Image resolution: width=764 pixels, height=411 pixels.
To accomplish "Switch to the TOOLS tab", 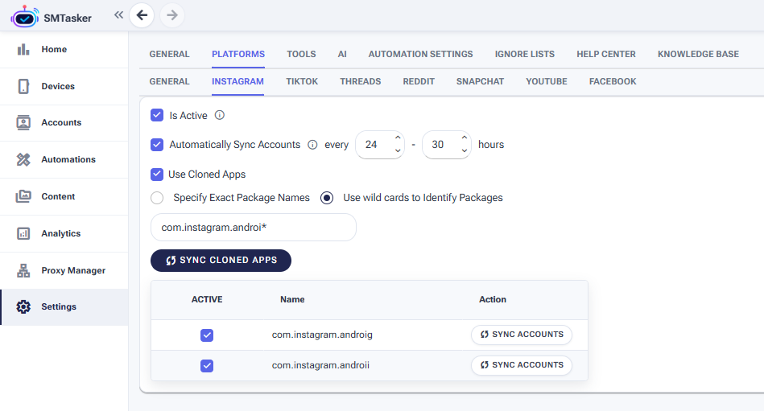I will (301, 54).
